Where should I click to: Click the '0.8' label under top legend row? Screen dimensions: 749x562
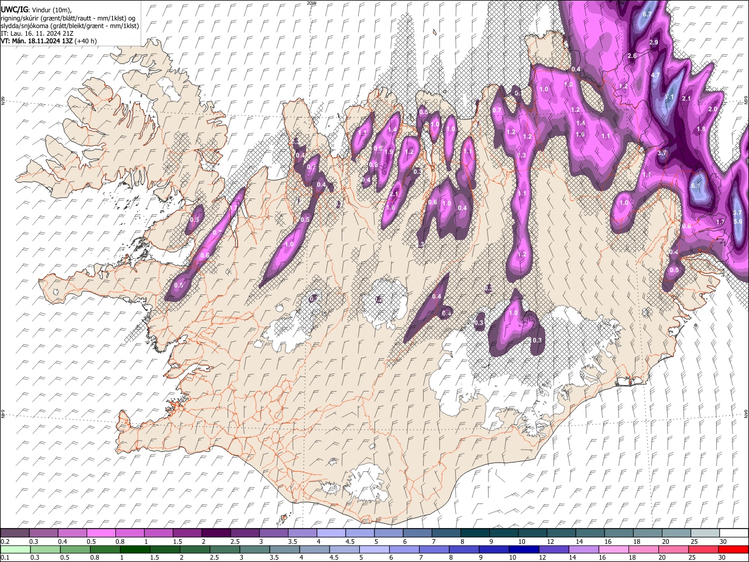(x=120, y=542)
